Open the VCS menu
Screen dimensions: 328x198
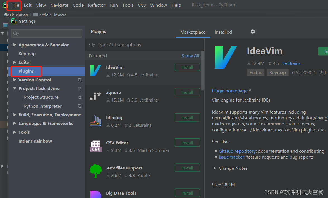(x=142, y=5)
